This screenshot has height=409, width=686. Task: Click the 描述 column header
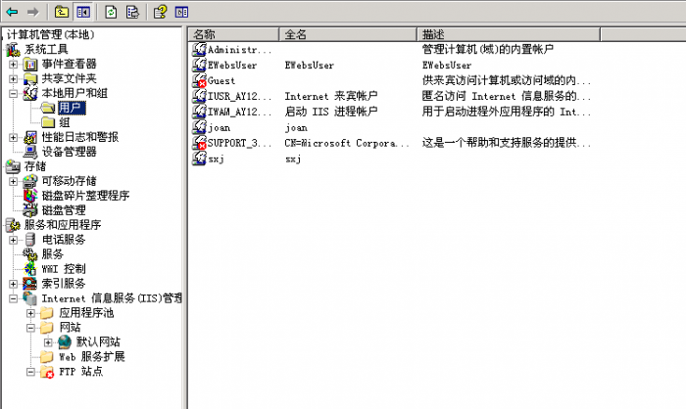pos(505,34)
